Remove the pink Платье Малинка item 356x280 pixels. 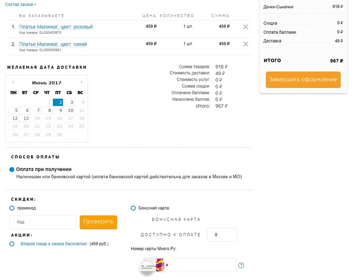[x=246, y=27]
